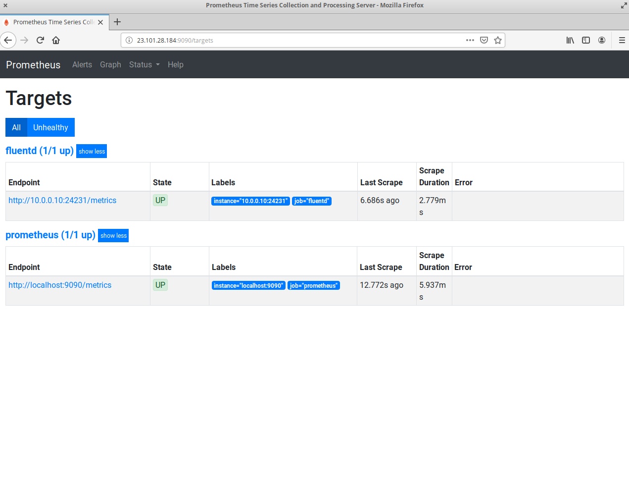Open the Help nav item
This screenshot has width=629, height=482.
click(176, 64)
